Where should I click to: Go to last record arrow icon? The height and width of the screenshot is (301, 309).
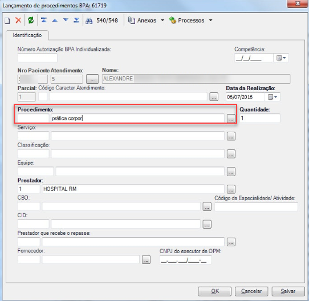(76, 20)
